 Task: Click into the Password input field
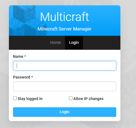pyautogui.click(x=65, y=86)
